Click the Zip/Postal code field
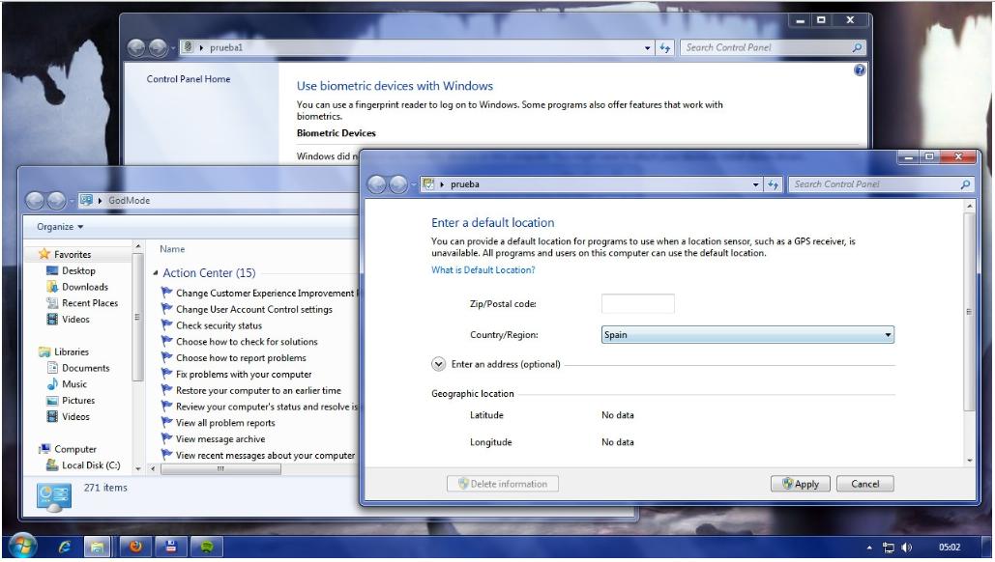The height and width of the screenshot is (562, 995). [x=638, y=303]
